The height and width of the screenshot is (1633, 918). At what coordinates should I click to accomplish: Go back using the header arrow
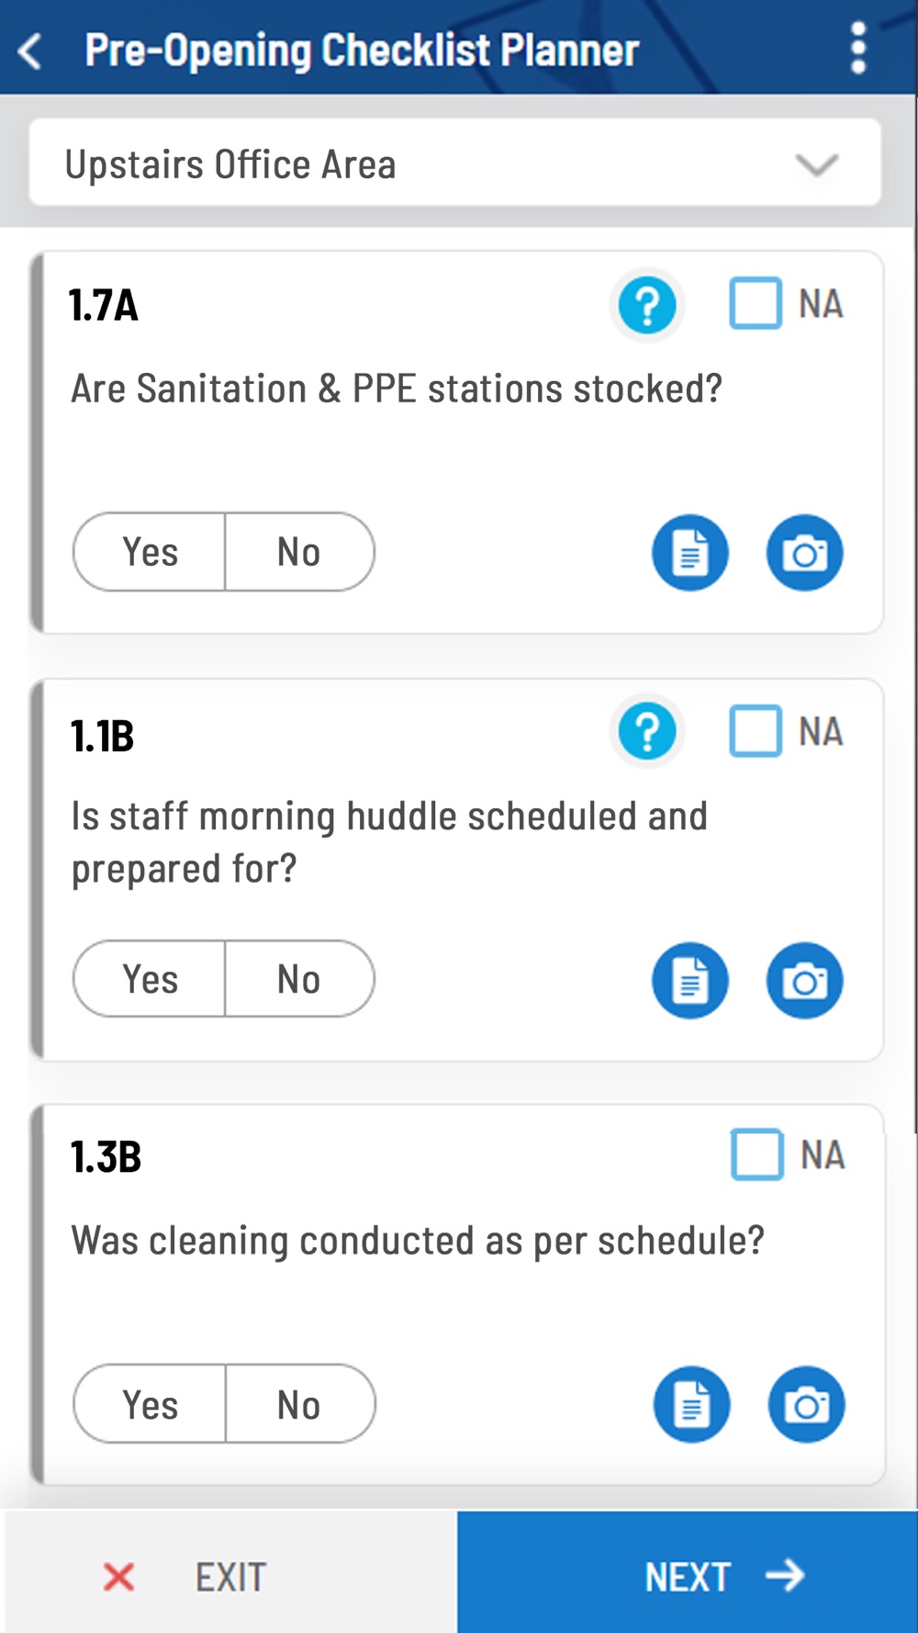(x=30, y=51)
